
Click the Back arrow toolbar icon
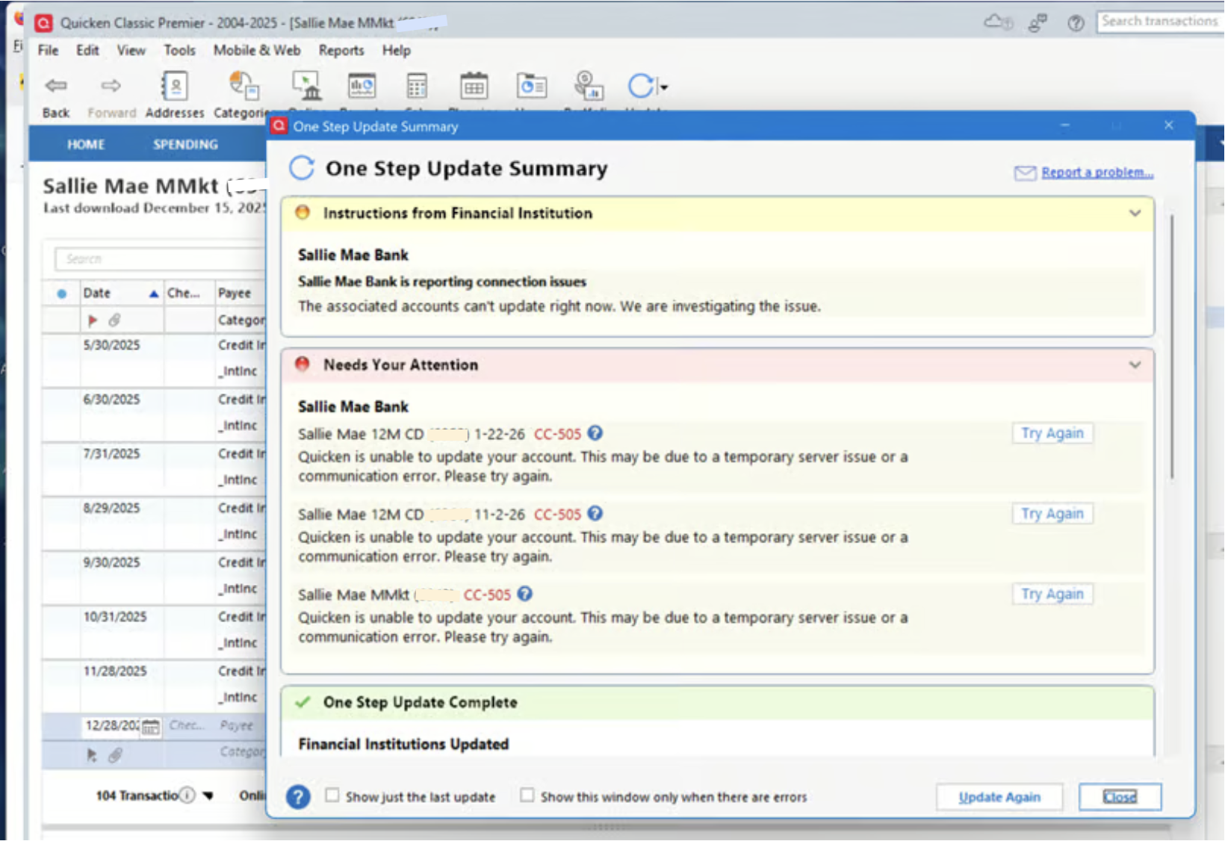click(x=56, y=86)
